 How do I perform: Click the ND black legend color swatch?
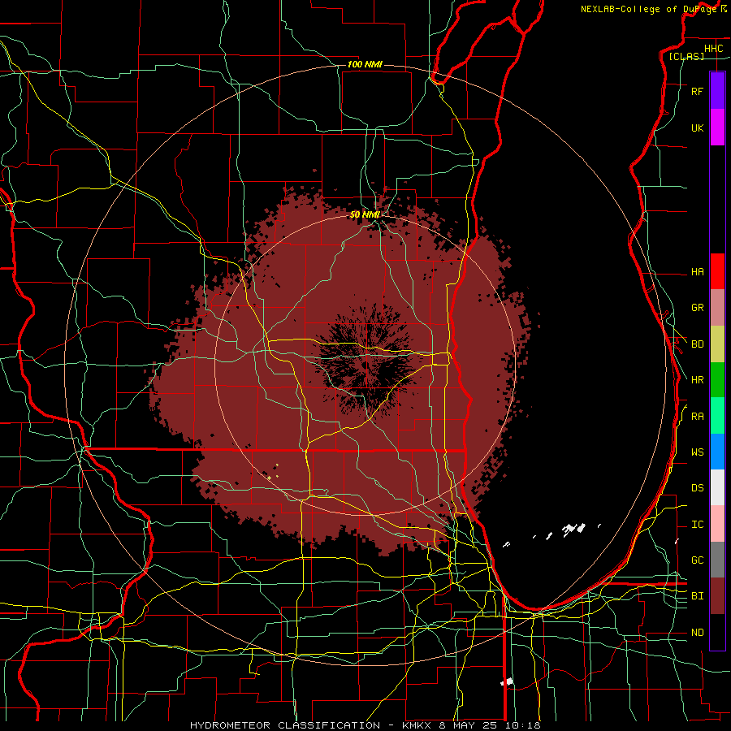717,632
